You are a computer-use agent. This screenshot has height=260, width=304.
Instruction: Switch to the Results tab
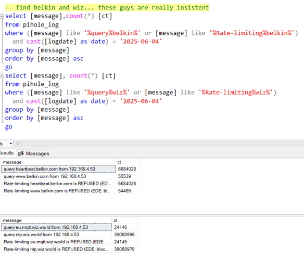point(7,153)
